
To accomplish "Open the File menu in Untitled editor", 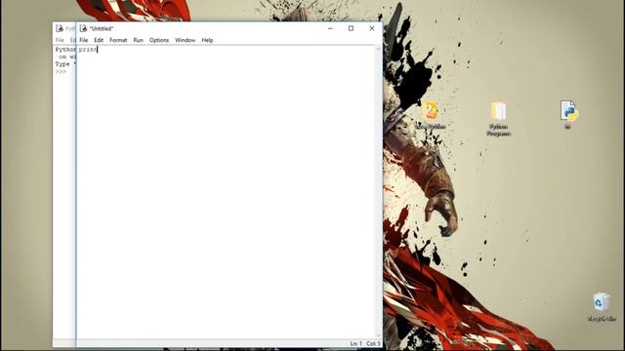I will pyautogui.click(x=83, y=40).
